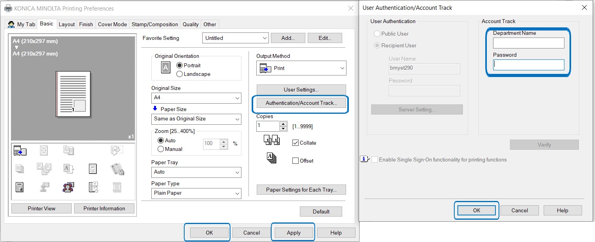Open the Stamp/Composition tab
The height and width of the screenshot is (242, 595).
pyautogui.click(x=155, y=24)
